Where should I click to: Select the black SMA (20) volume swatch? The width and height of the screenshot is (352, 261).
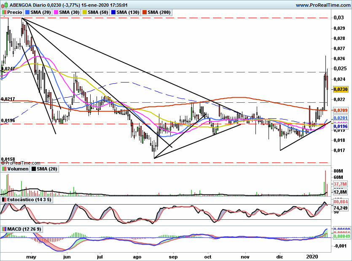(34, 169)
